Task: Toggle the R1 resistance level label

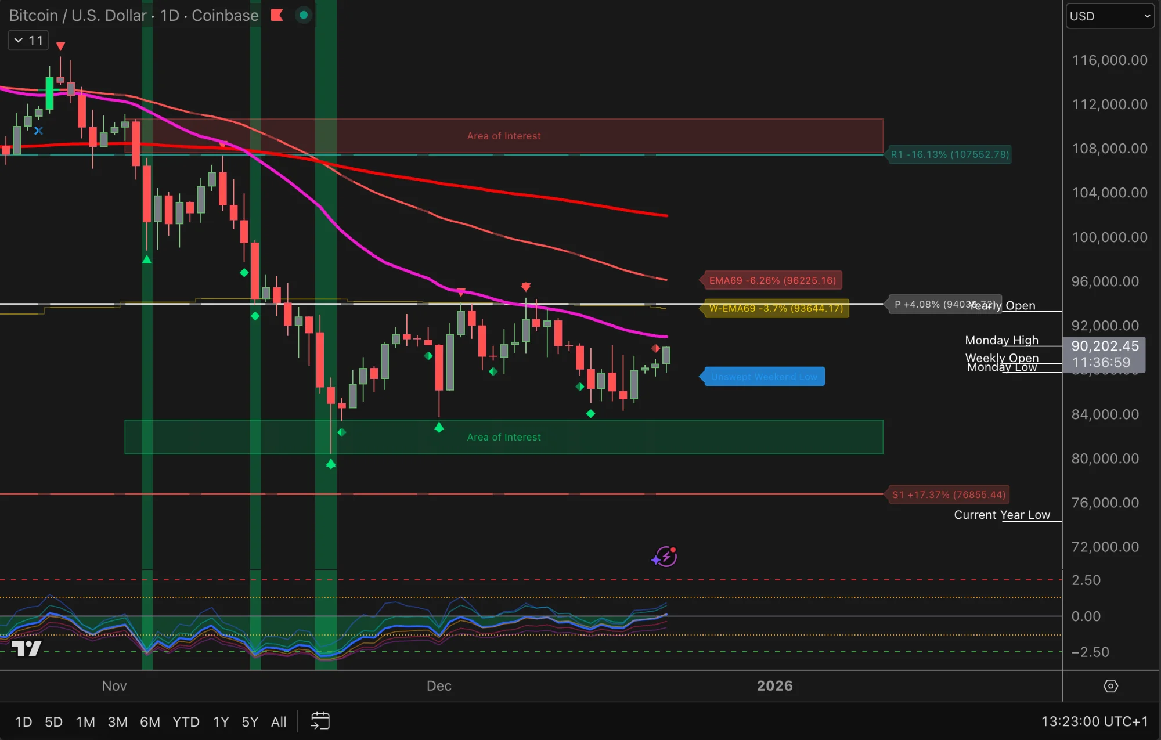Action: (x=950, y=154)
